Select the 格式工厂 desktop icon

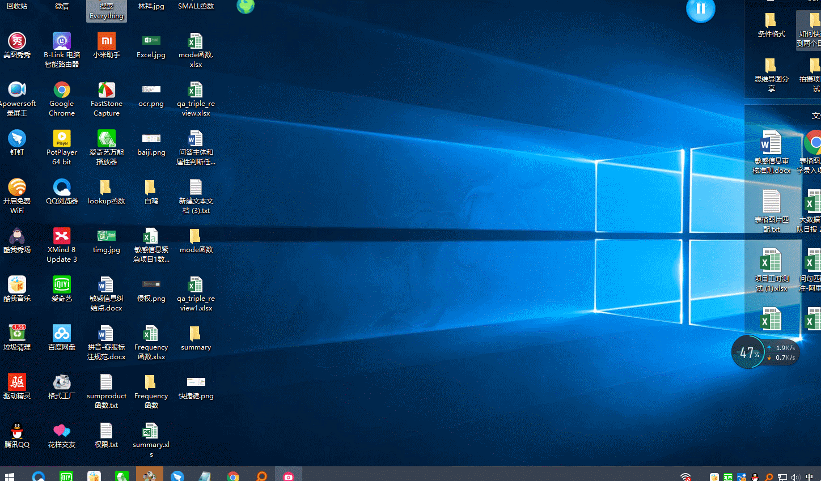[62, 382]
